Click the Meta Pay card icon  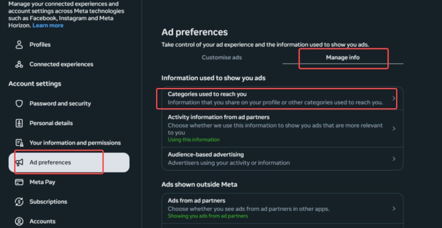coord(19,182)
